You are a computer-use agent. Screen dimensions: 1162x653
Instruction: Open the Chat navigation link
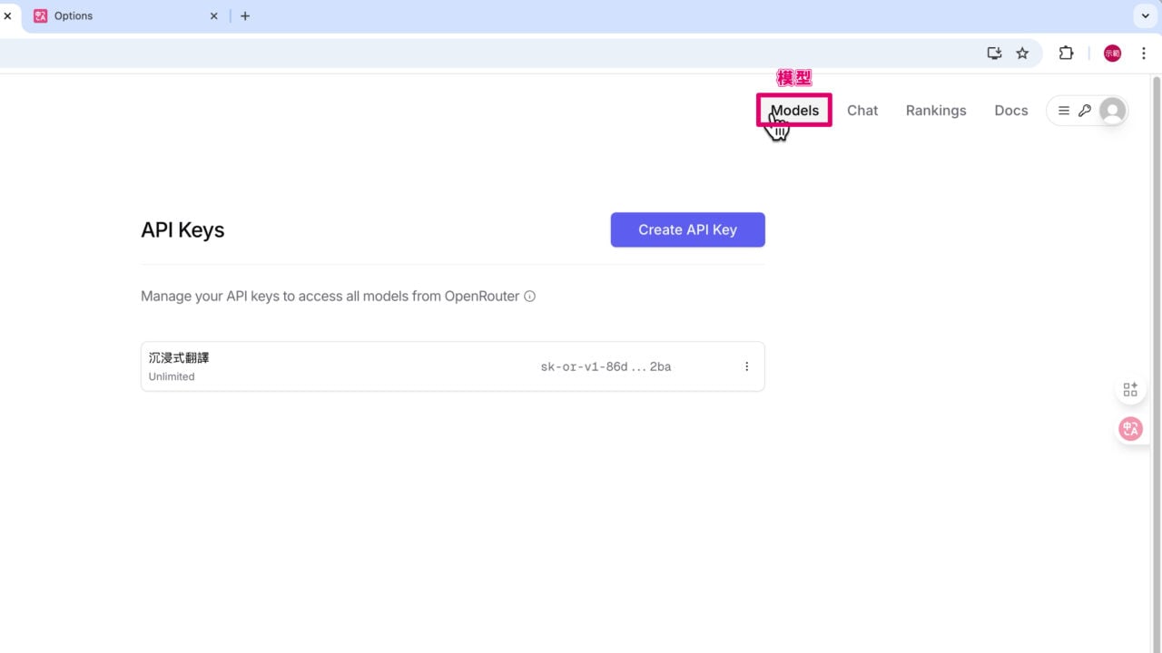coord(862,111)
